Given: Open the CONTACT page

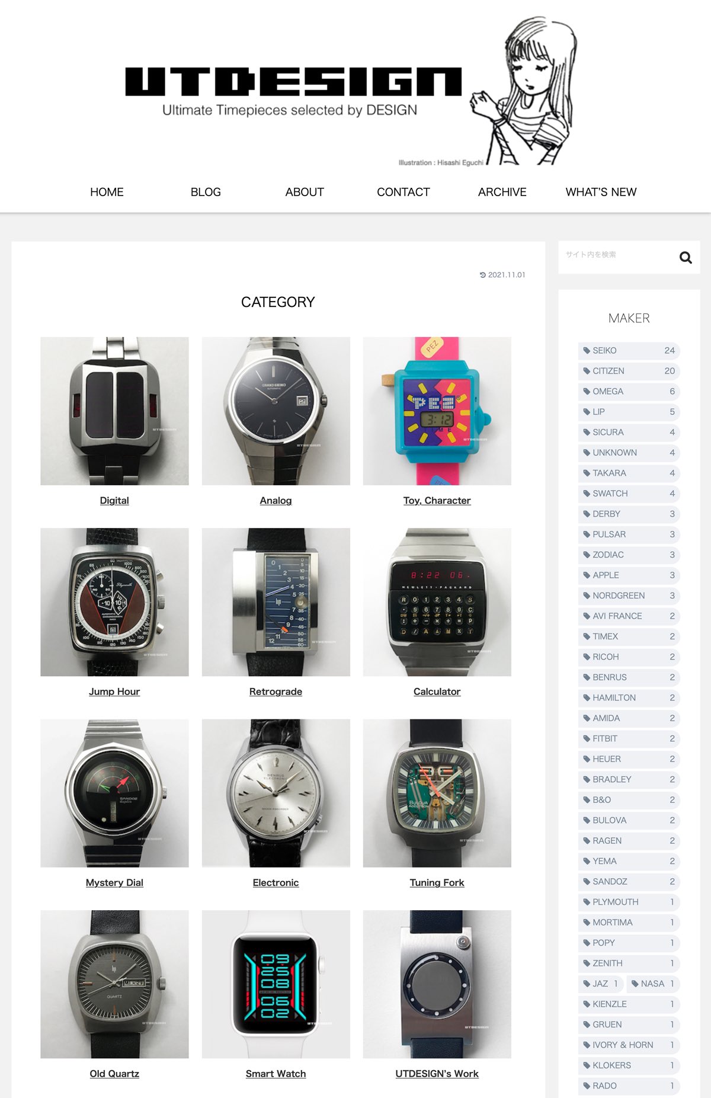Looking at the screenshot, I should pos(403,192).
